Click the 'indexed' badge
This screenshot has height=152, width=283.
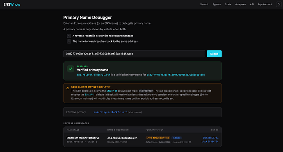pyautogui.click(x=176, y=138)
